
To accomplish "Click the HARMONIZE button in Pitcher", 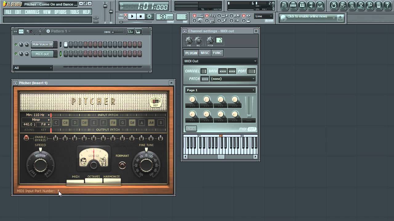I will [112, 180].
